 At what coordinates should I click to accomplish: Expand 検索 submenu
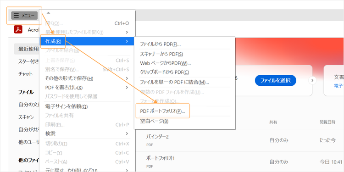tap(87, 133)
